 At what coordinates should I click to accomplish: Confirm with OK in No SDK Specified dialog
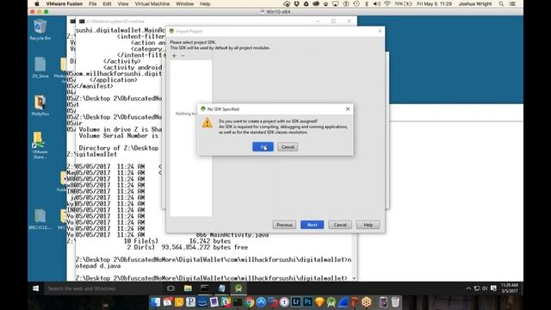263,147
